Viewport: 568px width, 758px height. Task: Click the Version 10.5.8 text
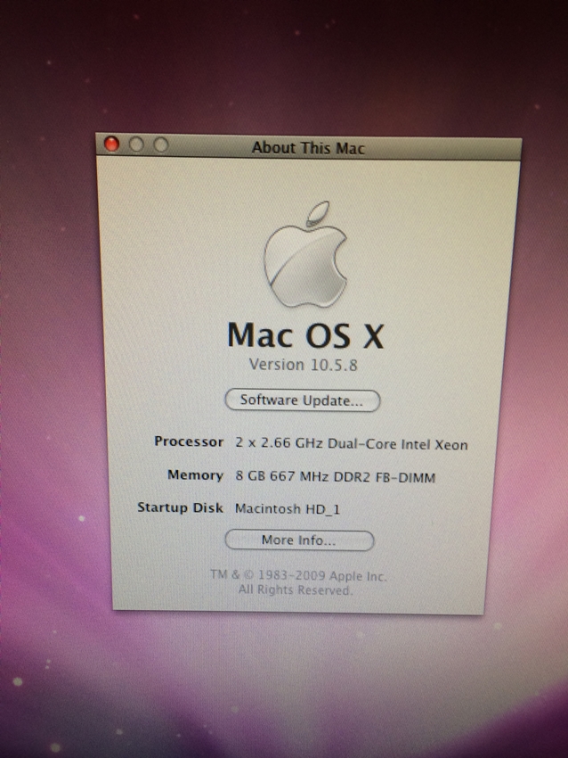pyautogui.click(x=303, y=365)
